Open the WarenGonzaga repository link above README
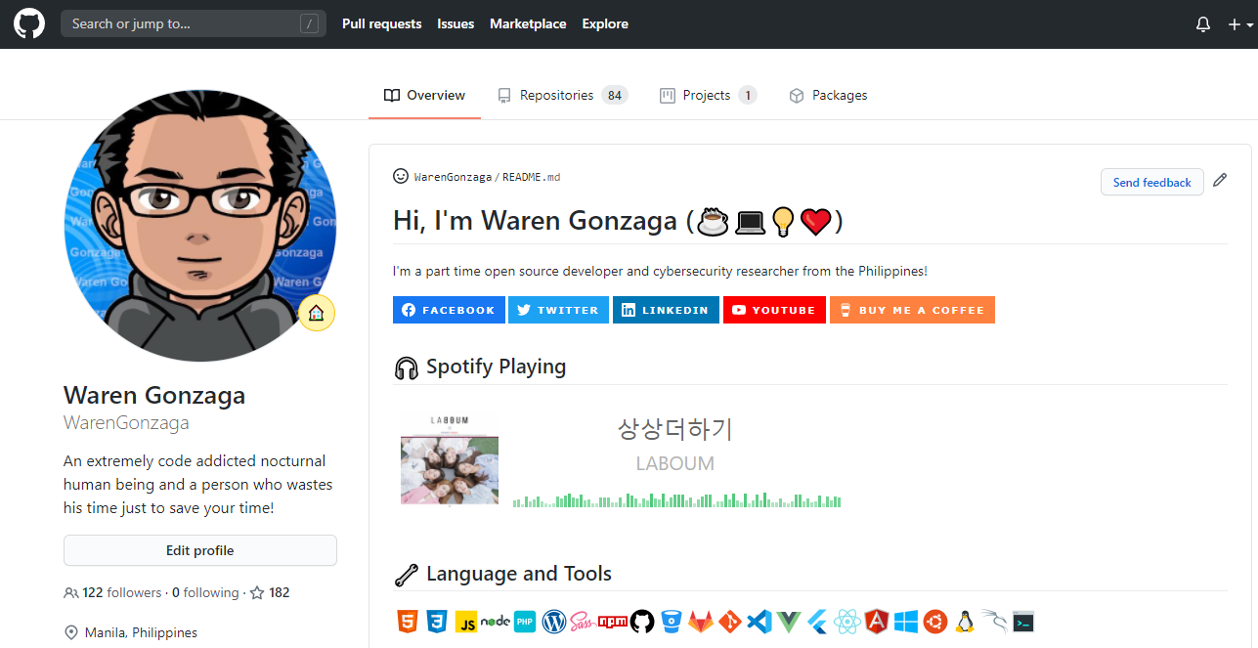Viewport: 1258px width, 648px height. point(453,177)
